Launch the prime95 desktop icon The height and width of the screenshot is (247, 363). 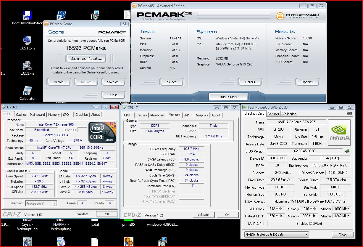click(128, 223)
